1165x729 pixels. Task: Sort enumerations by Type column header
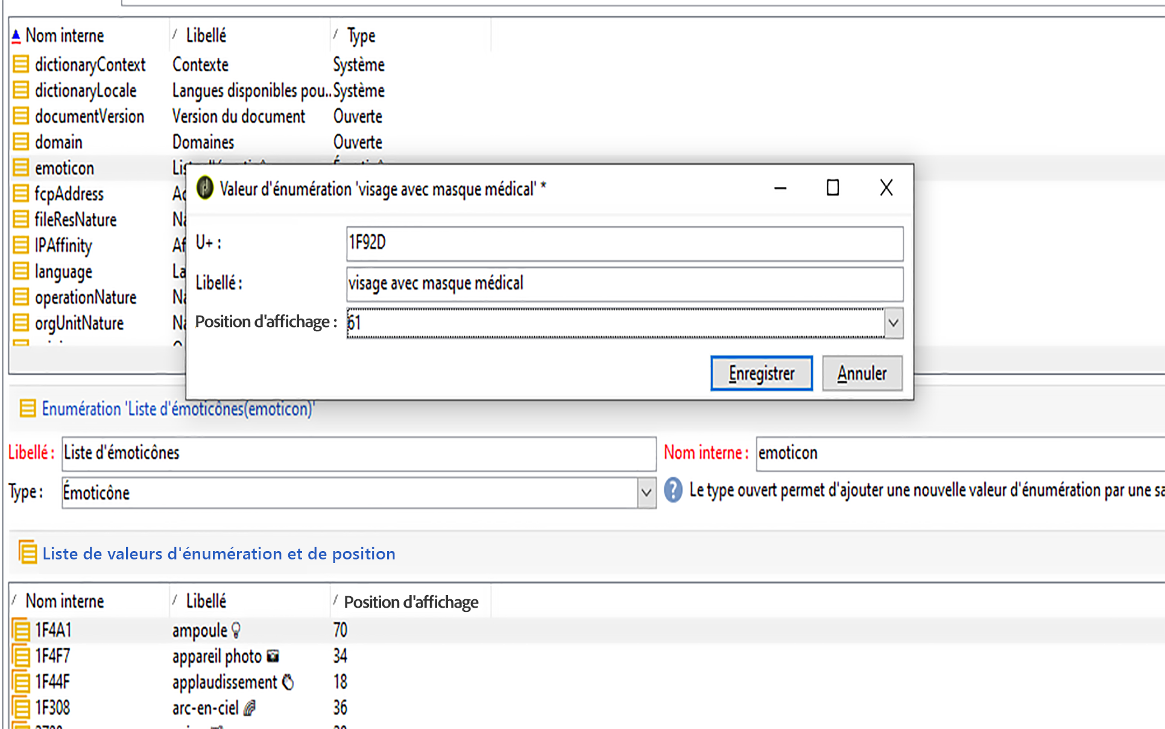[x=361, y=36]
